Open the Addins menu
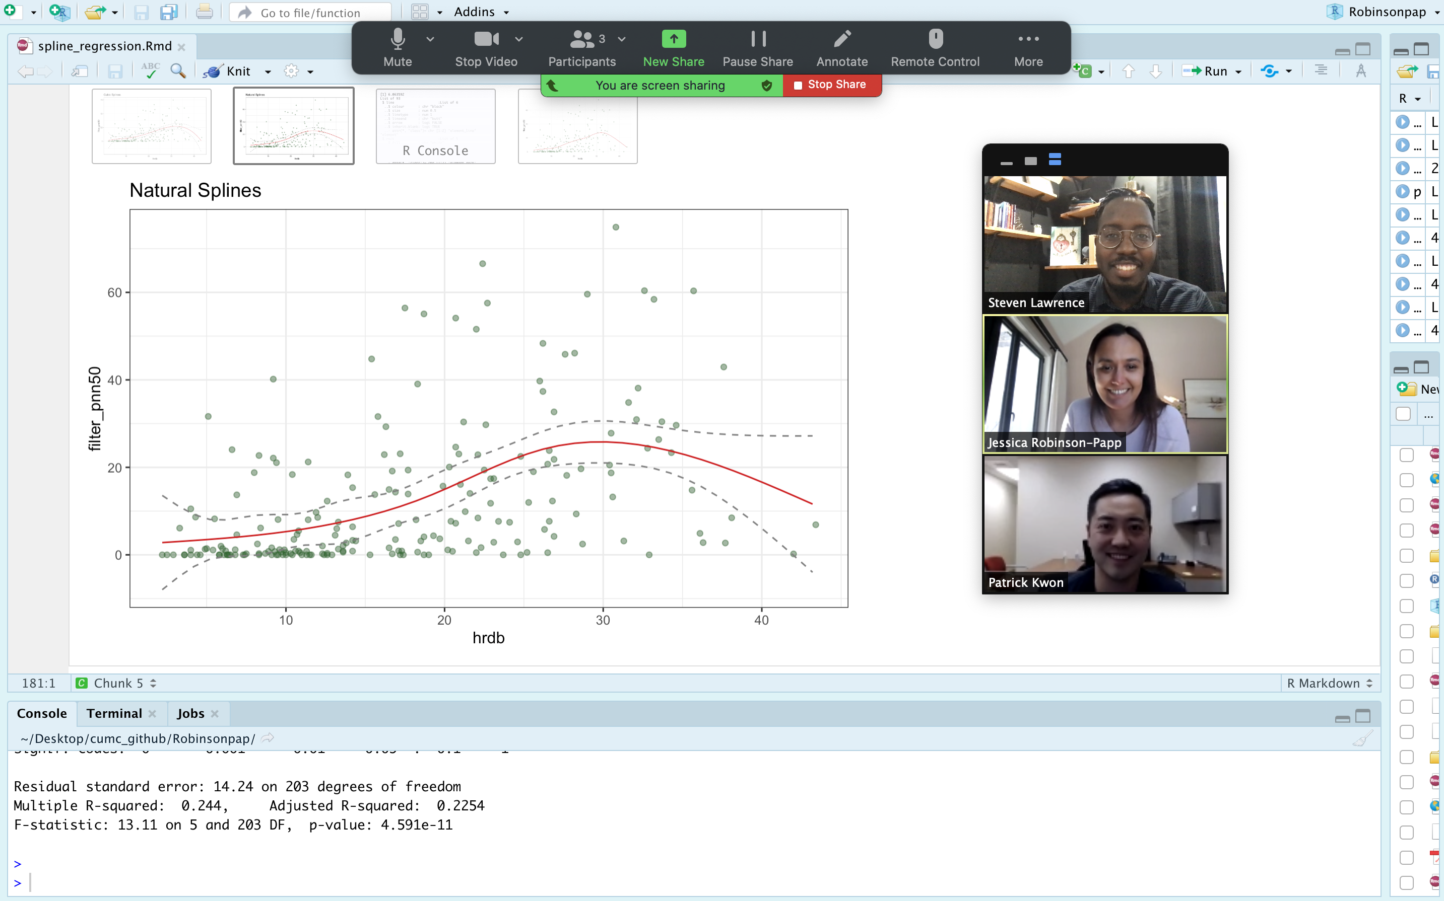Image resolution: width=1444 pixels, height=901 pixels. point(481,11)
